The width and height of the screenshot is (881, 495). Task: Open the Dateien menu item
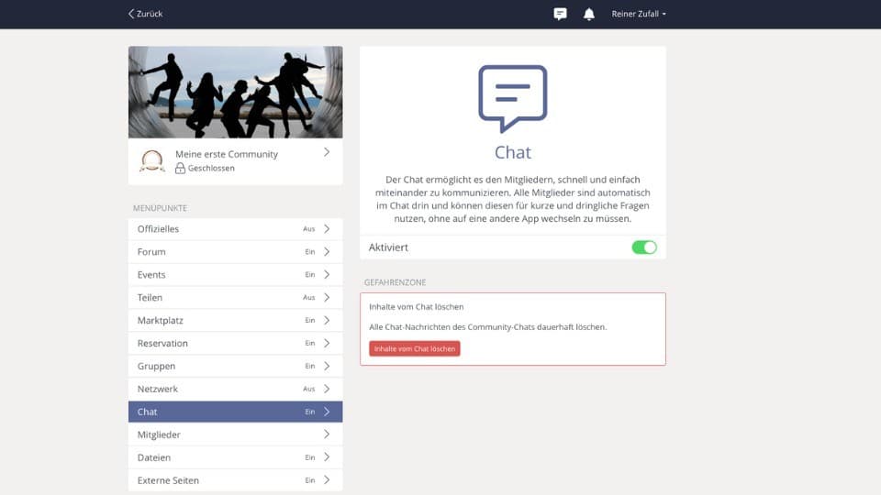click(236, 457)
